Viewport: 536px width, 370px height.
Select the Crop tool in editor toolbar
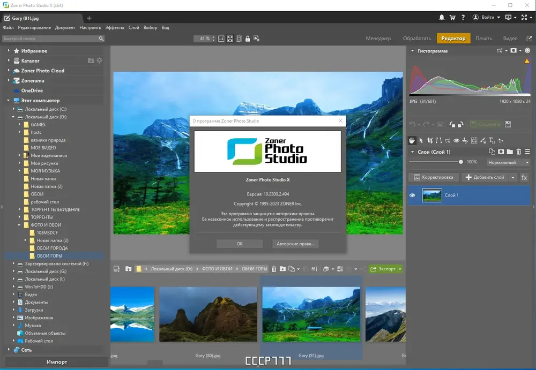click(x=430, y=140)
